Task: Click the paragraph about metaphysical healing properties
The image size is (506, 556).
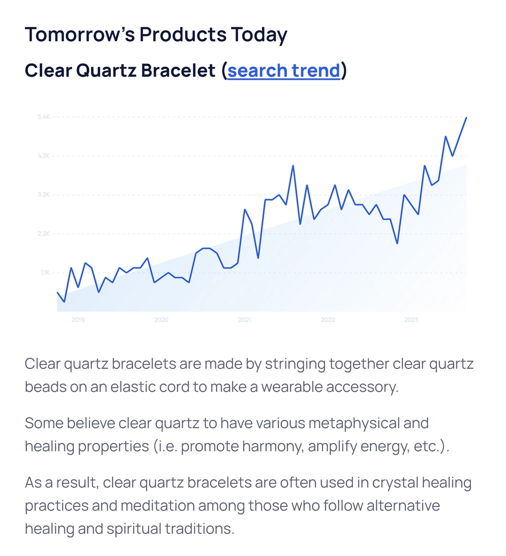Action: point(237,434)
